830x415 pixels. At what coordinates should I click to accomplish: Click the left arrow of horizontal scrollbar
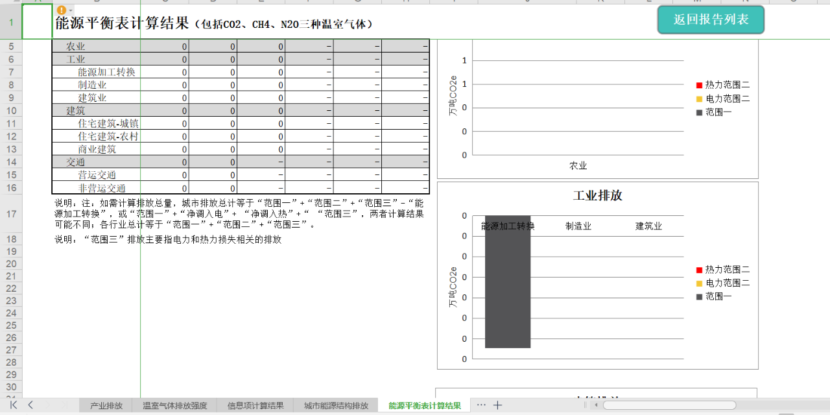[597, 405]
